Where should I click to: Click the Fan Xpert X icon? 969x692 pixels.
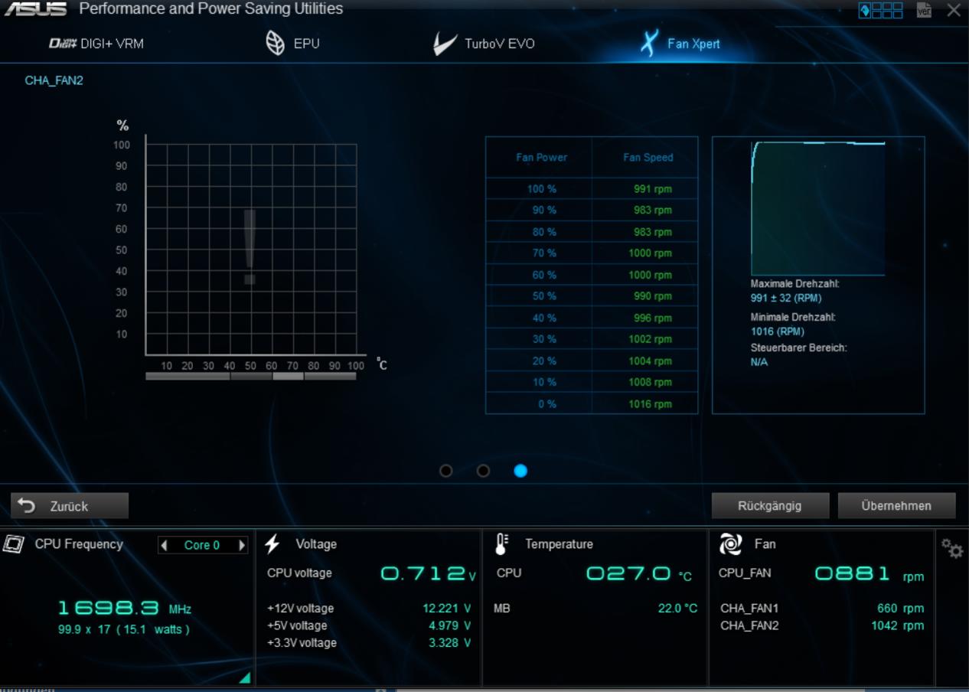[649, 43]
